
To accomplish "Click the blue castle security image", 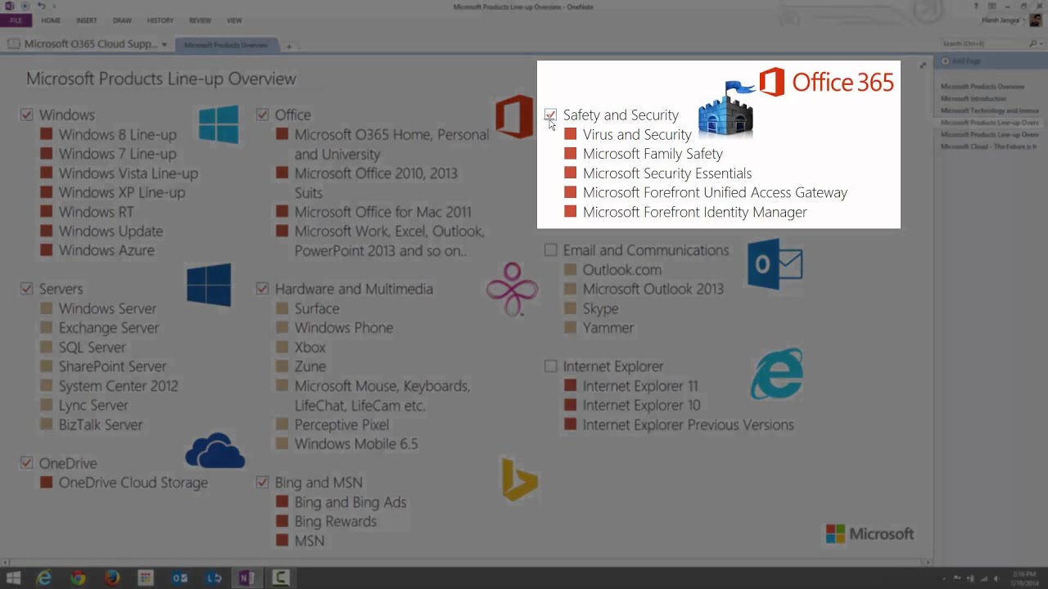I will point(726,108).
